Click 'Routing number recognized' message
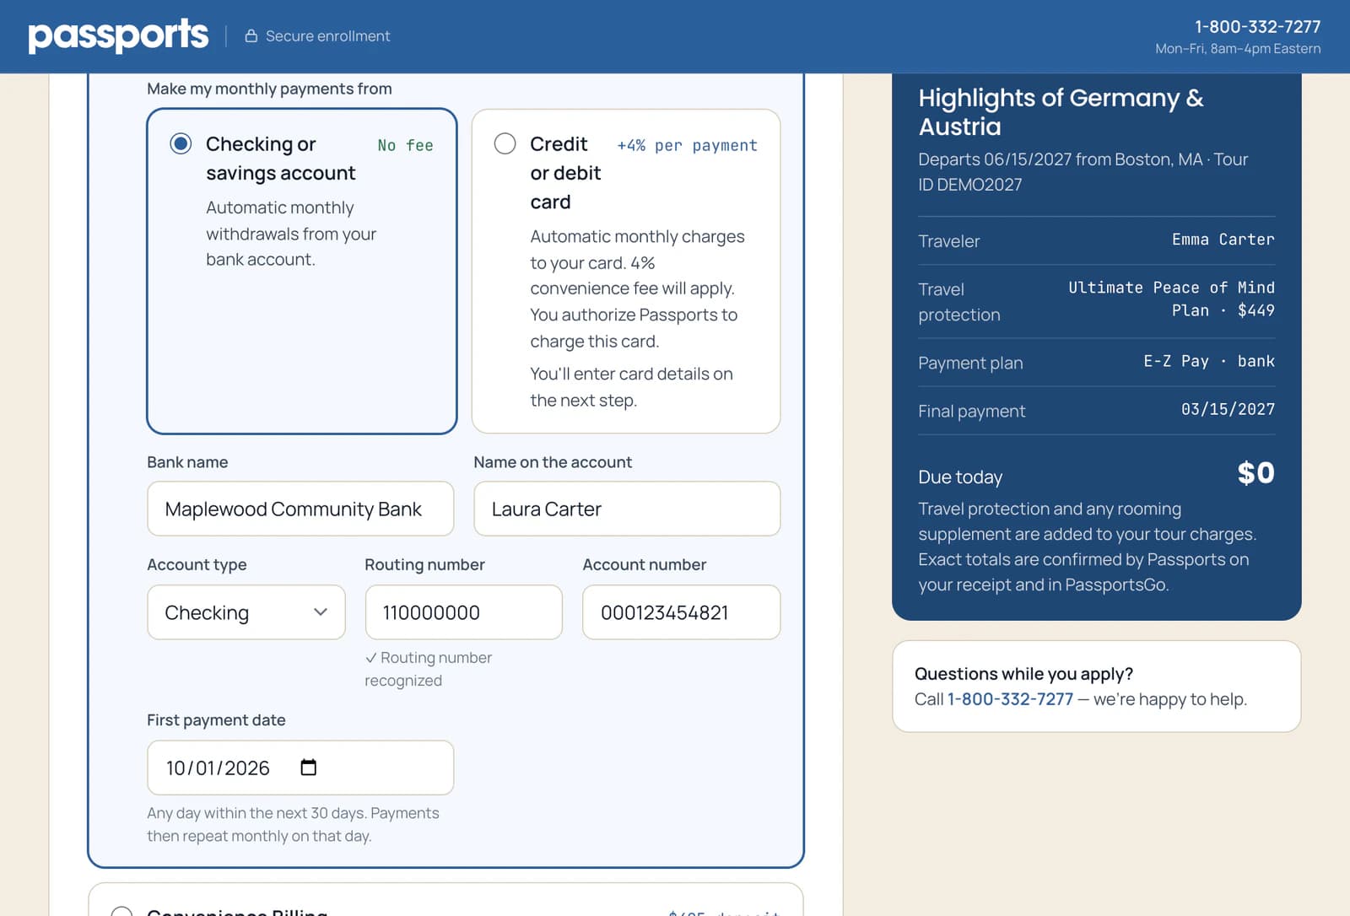Viewport: 1350px width, 916px height. (x=428, y=669)
